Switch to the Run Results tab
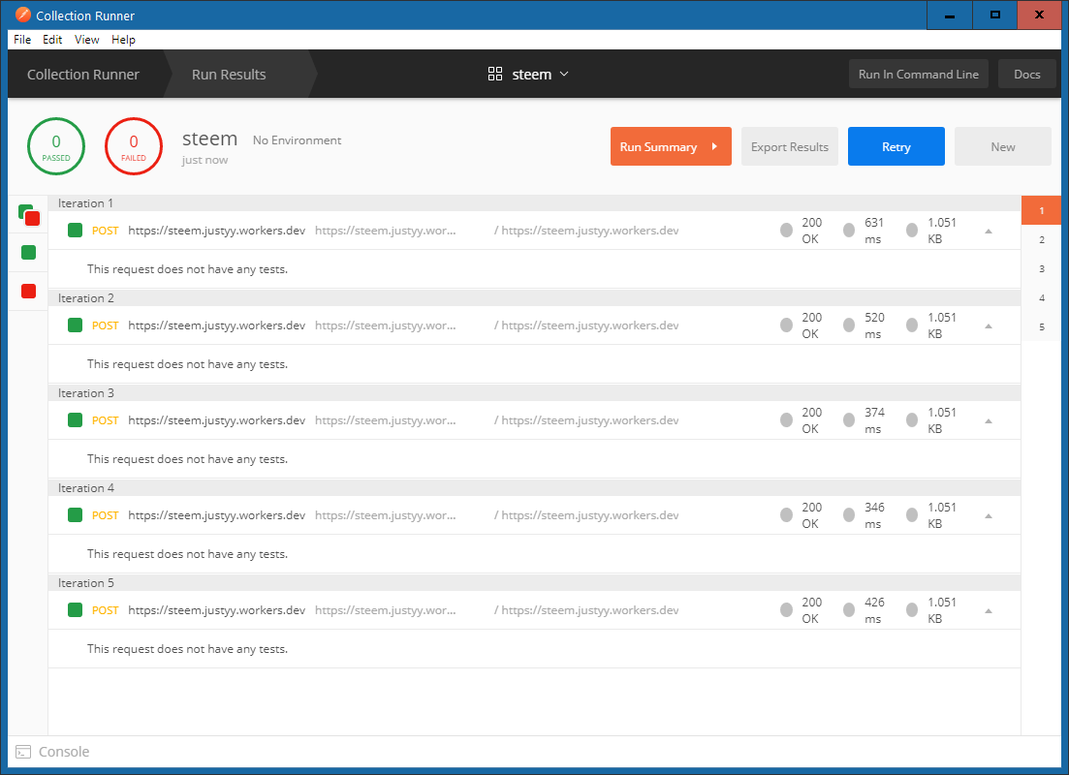Viewport: 1069px width, 775px height. click(x=229, y=75)
